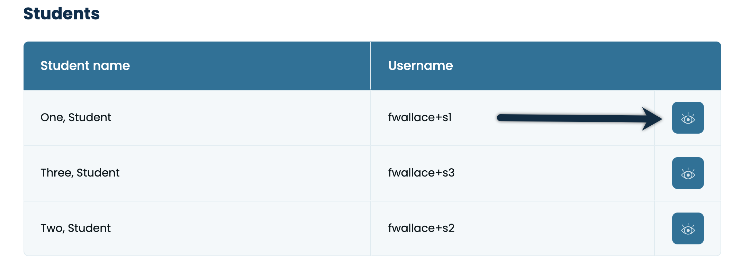Click empty space right of fwallace+s3
The image size is (733, 270).
coord(554,173)
